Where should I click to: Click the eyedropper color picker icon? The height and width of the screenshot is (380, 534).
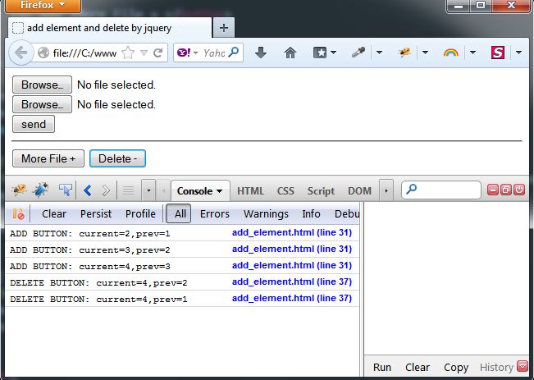[x=358, y=53]
